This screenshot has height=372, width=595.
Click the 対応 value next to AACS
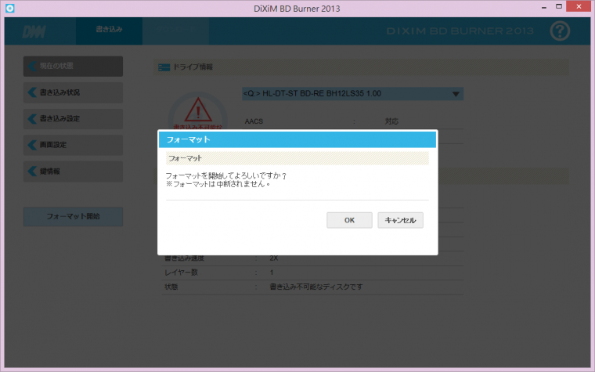(391, 121)
